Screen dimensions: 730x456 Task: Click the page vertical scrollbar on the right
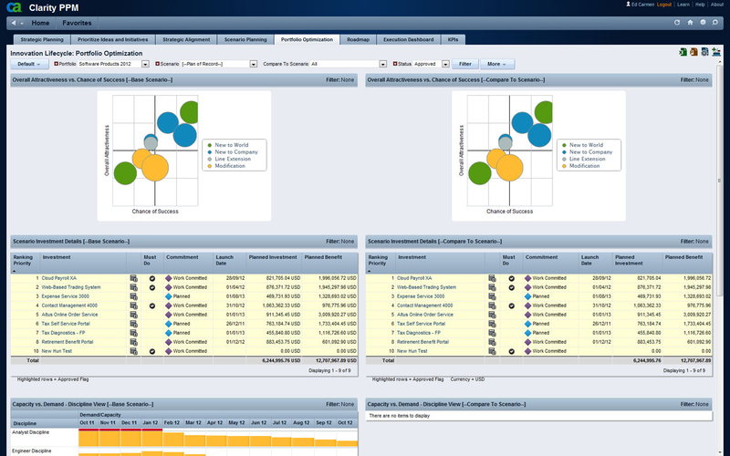point(719,181)
